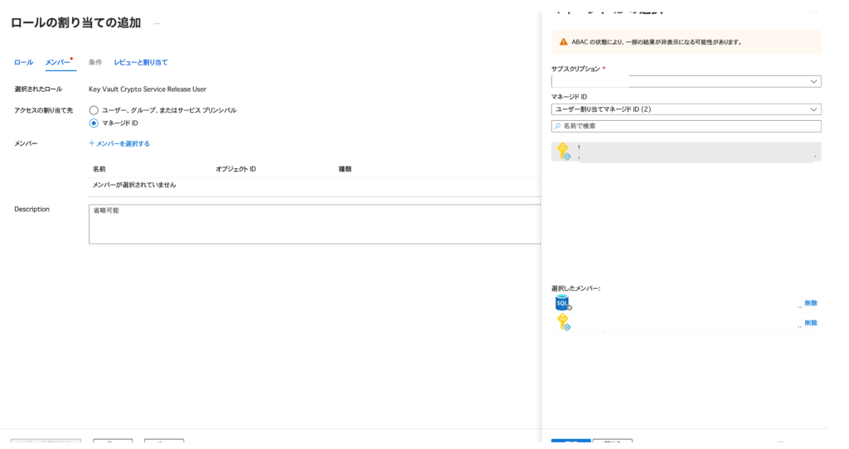The image size is (849, 449).
Task: Switch to the 条件 tab
Action: tap(95, 63)
